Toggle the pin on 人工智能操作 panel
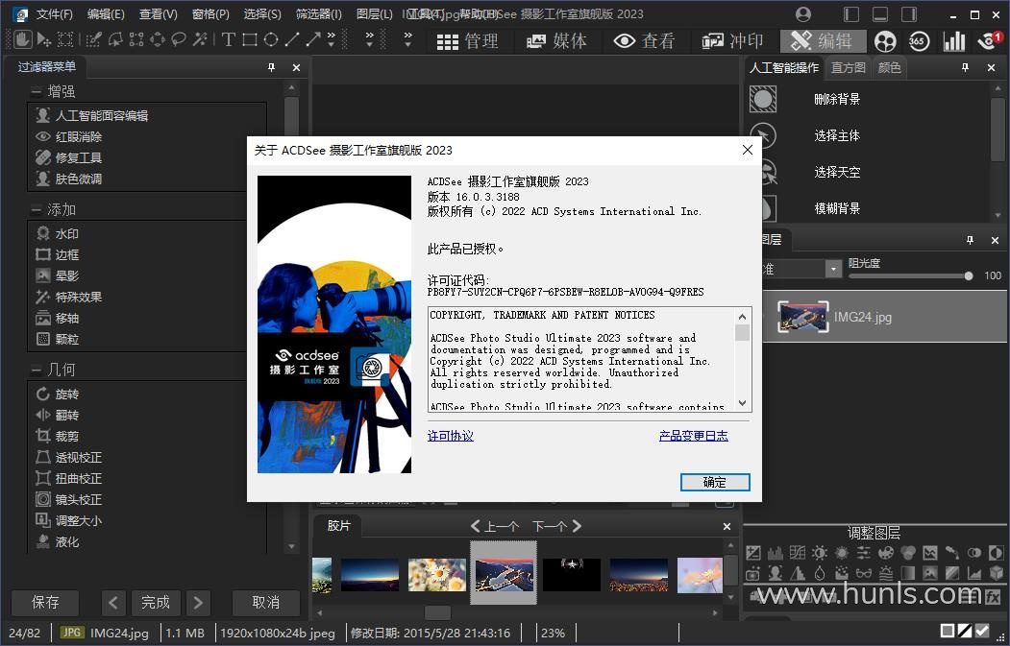Viewport: 1010px width, 646px height. [965, 67]
